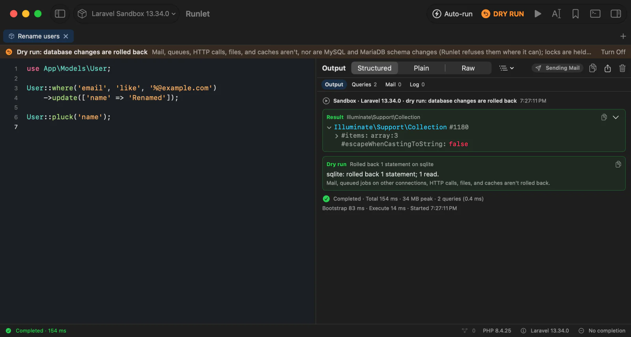Click Bootstrap 83 ms timing line

pyautogui.click(x=390, y=208)
